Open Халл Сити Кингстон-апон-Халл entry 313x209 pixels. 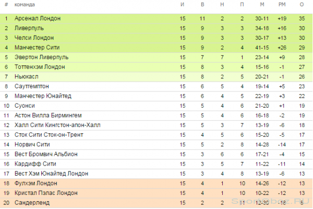click(57, 125)
